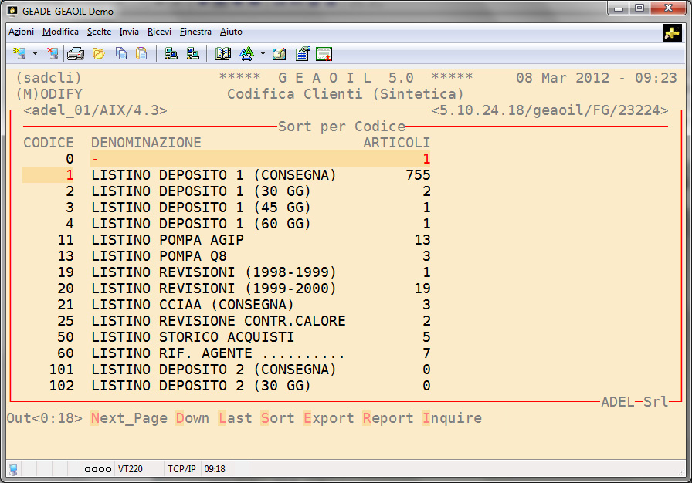The height and width of the screenshot is (483, 692).
Task: Expand the font size dropdown arrow
Action: click(263, 53)
